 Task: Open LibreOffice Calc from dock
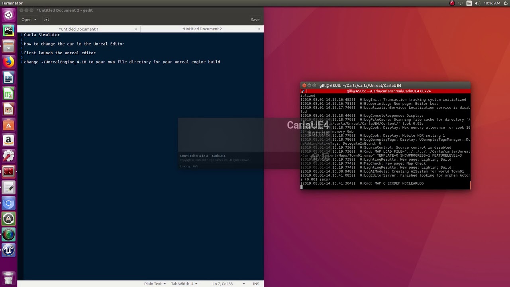8,93
